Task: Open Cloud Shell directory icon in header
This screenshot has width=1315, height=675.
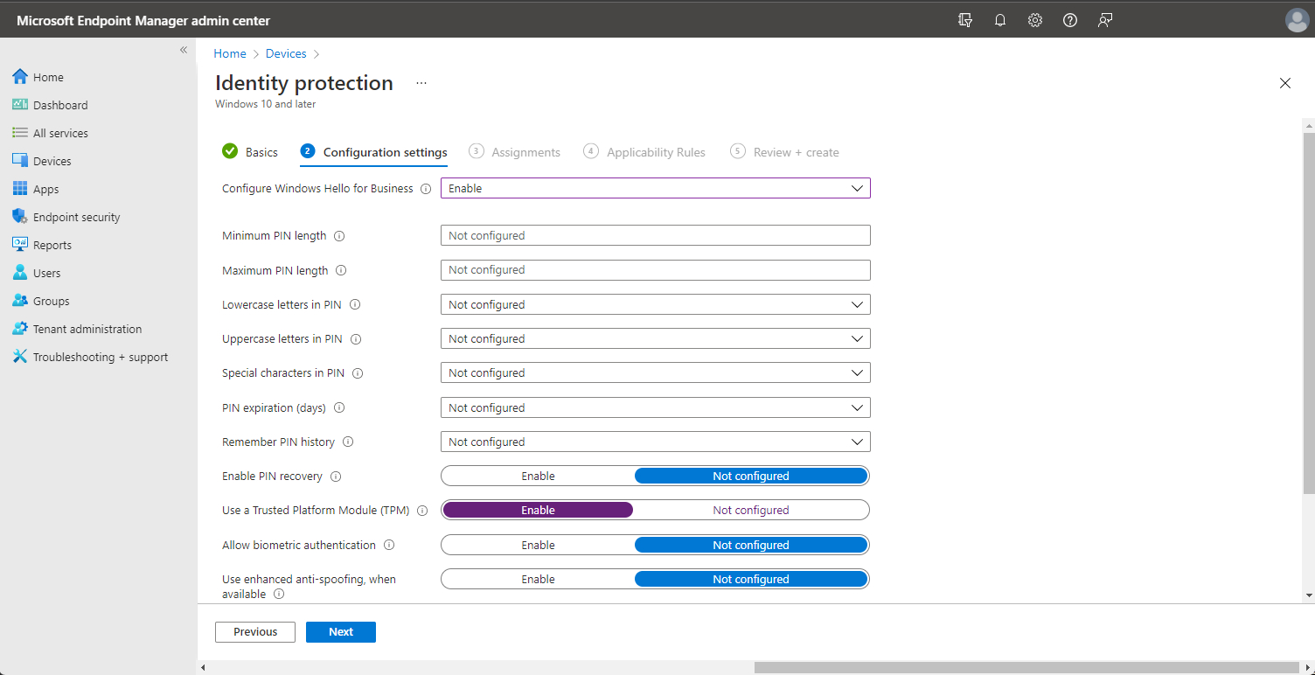Action: [x=965, y=20]
